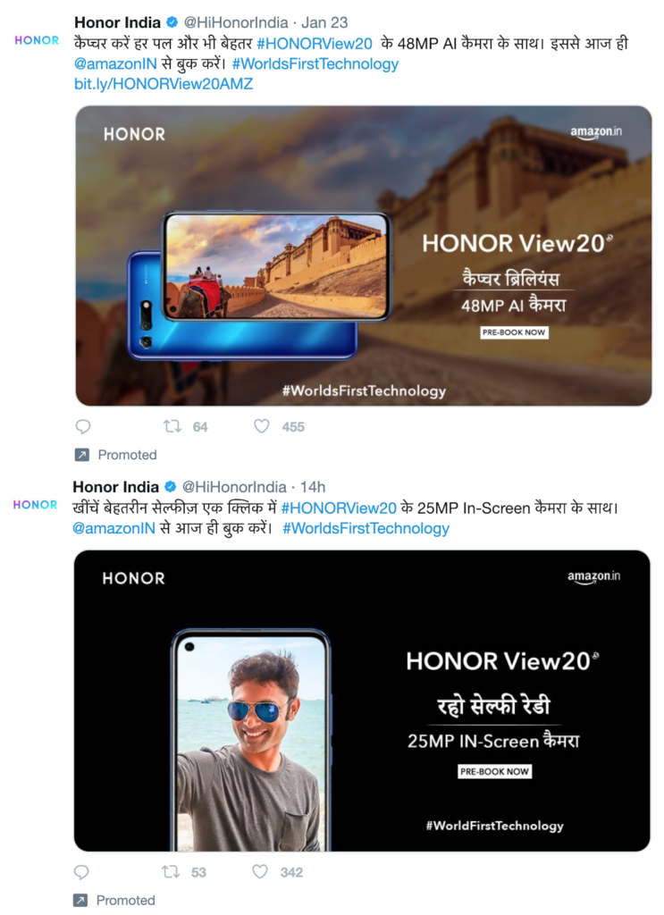
Task: Like the tweet with 342 likes
Action: click(x=260, y=872)
